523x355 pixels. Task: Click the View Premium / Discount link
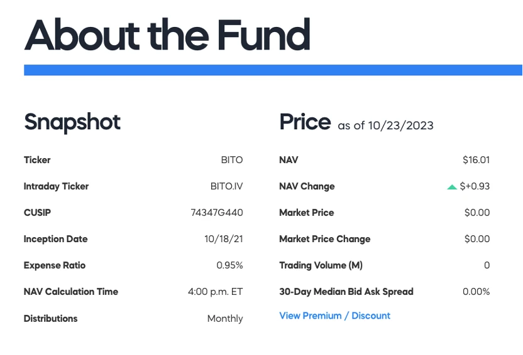pyautogui.click(x=334, y=315)
